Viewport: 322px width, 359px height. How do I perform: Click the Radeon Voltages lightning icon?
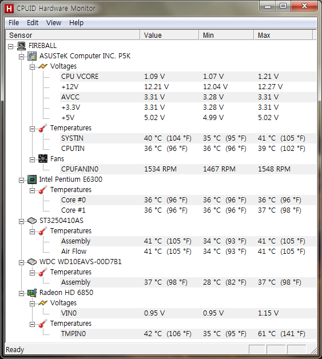43,303
